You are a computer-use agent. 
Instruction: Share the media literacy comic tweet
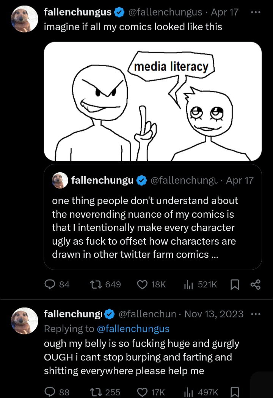click(x=256, y=284)
